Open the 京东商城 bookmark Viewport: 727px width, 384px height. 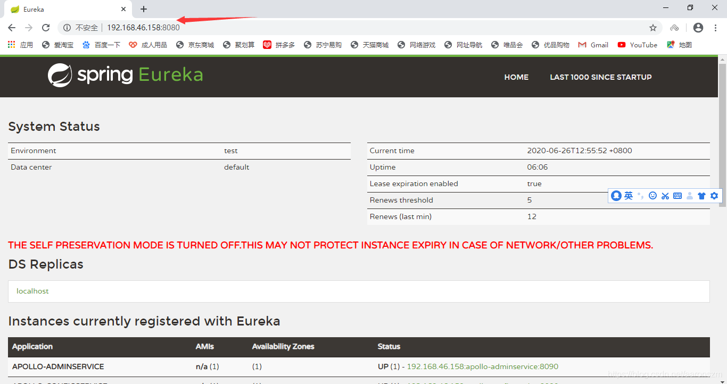point(195,45)
